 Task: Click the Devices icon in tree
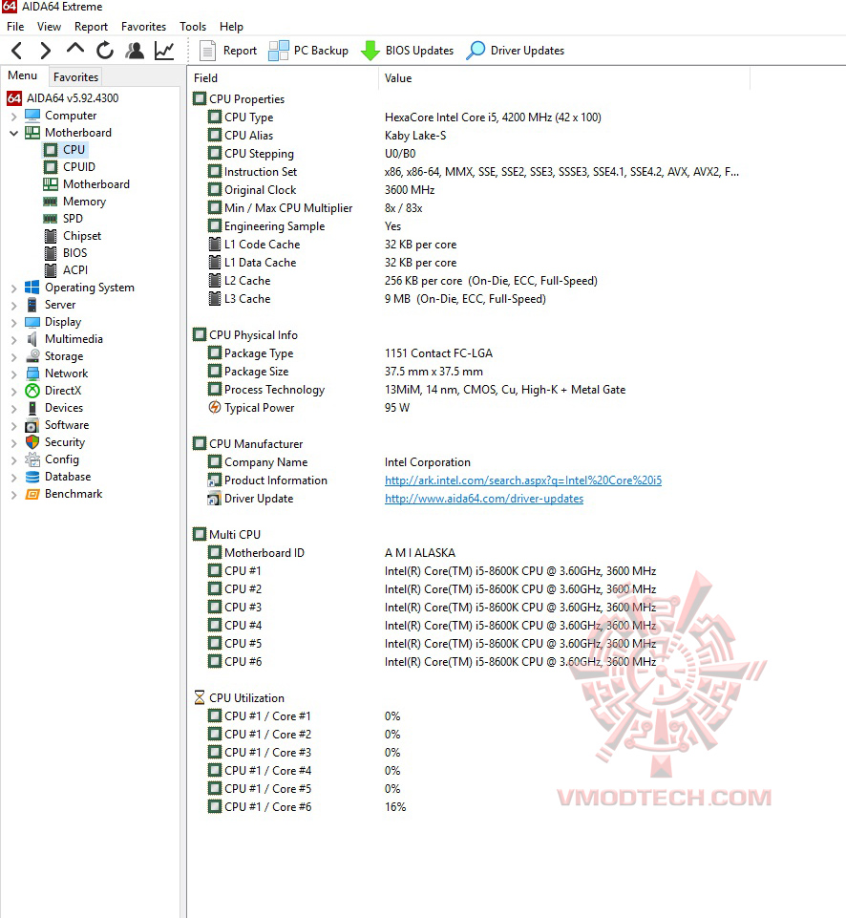(x=32, y=408)
